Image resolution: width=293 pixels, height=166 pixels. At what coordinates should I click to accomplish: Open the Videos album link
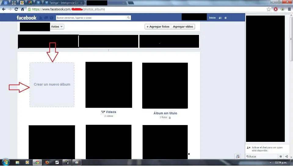(111, 112)
